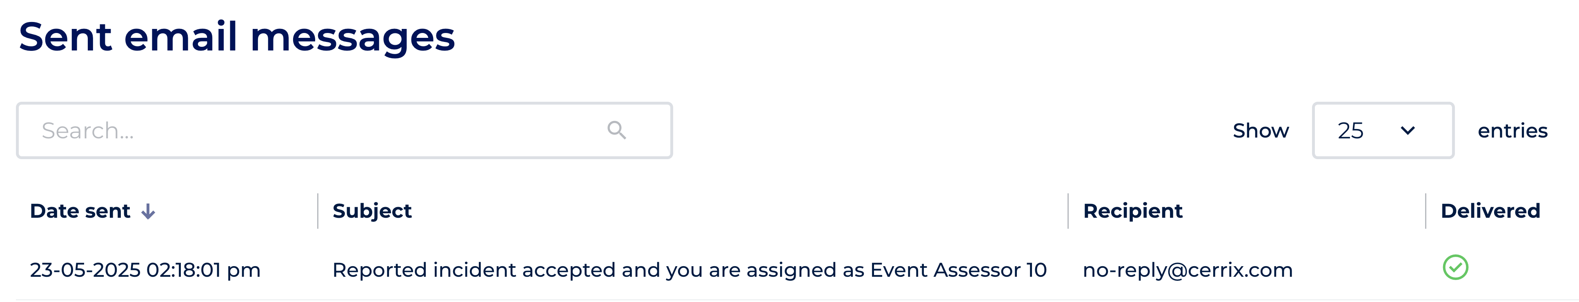This screenshot has width=1579, height=302.
Task: Click the 23-05-2025 02:18:01 pm date cell
Action: point(145,269)
